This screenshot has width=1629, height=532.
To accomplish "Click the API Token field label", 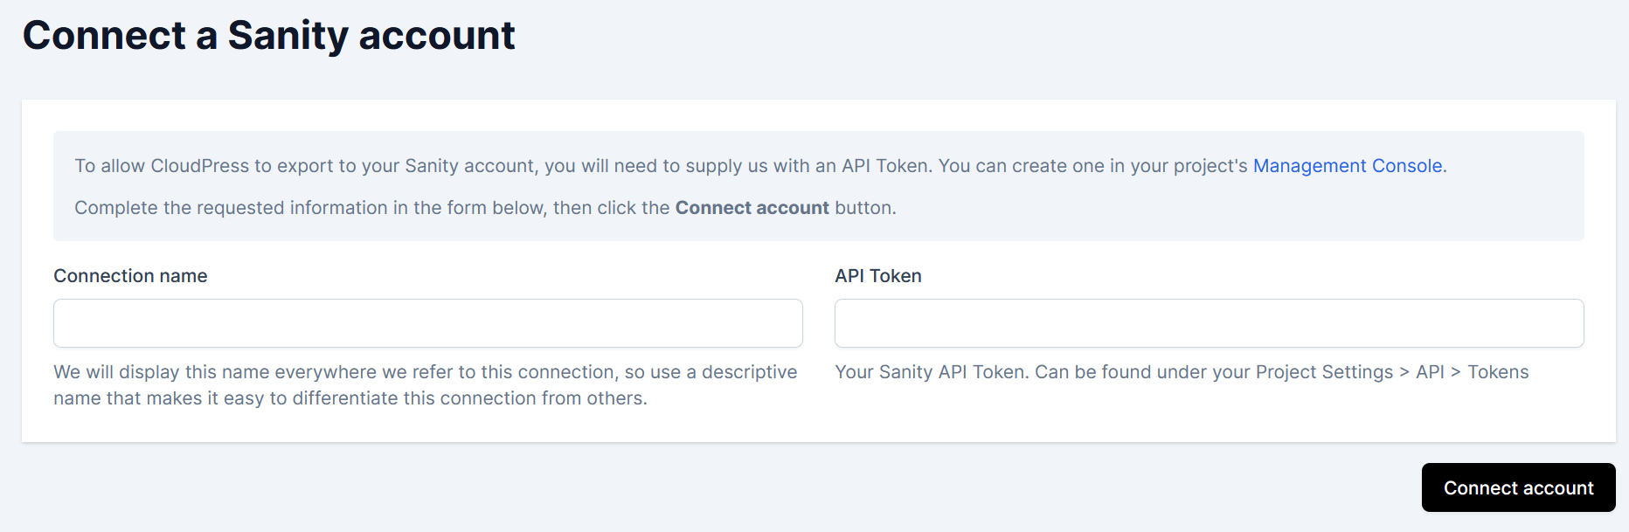I will click(x=877, y=276).
